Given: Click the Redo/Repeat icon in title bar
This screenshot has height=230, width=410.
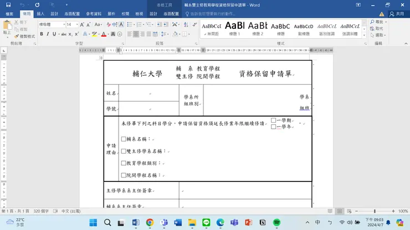Looking at the screenshot, I should 37,4.
